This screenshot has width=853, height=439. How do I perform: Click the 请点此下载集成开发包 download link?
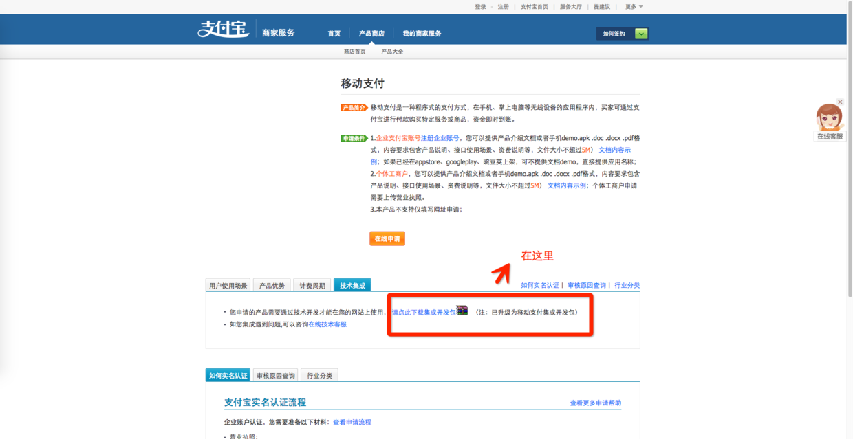click(x=424, y=312)
